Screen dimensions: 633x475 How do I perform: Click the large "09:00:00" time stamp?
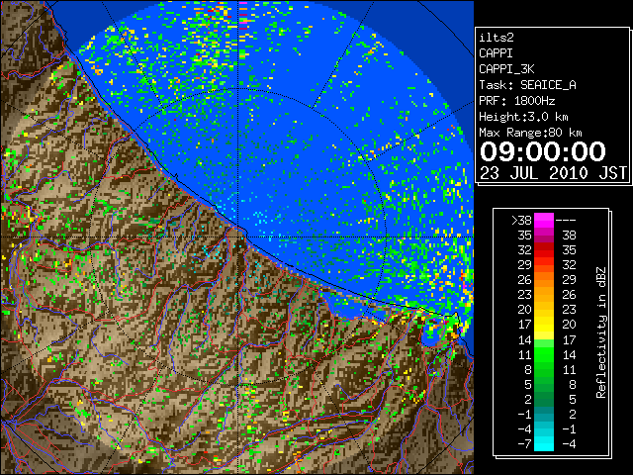tap(543, 151)
